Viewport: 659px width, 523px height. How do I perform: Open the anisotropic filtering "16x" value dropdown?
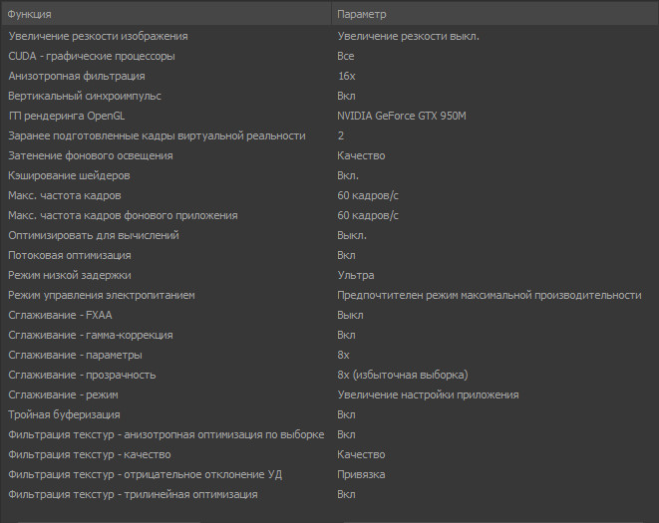pyautogui.click(x=347, y=76)
